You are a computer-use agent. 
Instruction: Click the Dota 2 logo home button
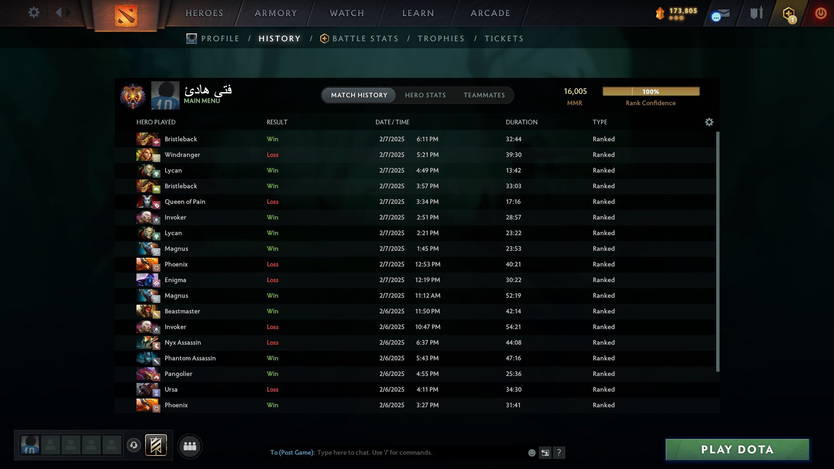click(126, 16)
